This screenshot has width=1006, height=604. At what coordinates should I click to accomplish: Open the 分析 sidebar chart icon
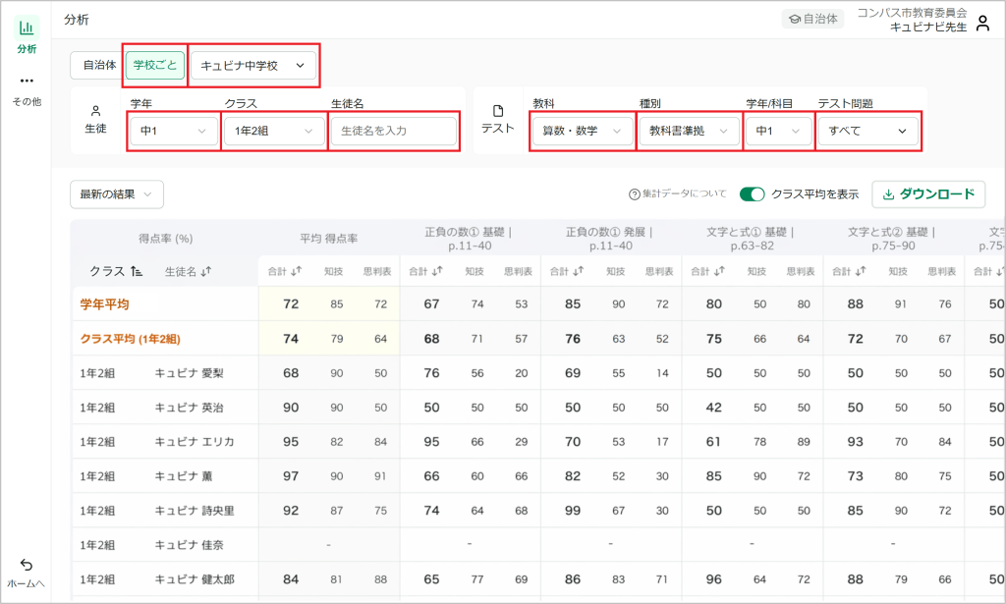coord(27,28)
